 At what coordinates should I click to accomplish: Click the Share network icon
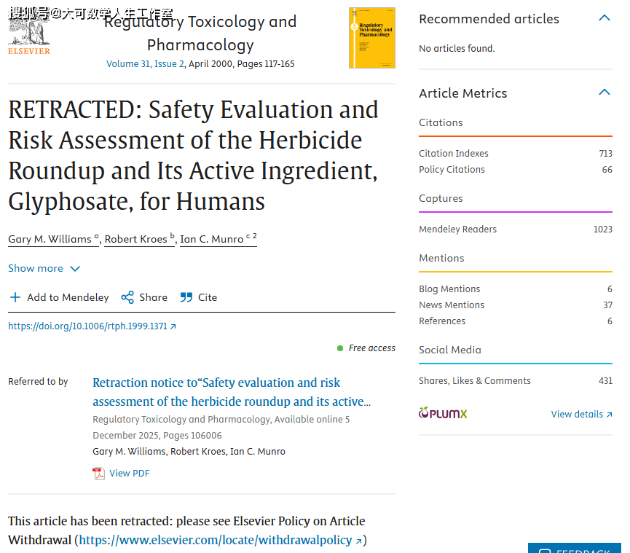tap(127, 297)
